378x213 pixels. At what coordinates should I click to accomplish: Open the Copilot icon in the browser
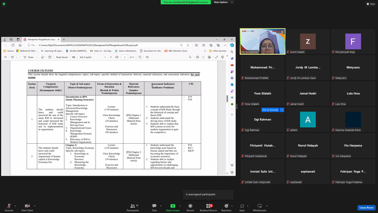click(x=232, y=45)
